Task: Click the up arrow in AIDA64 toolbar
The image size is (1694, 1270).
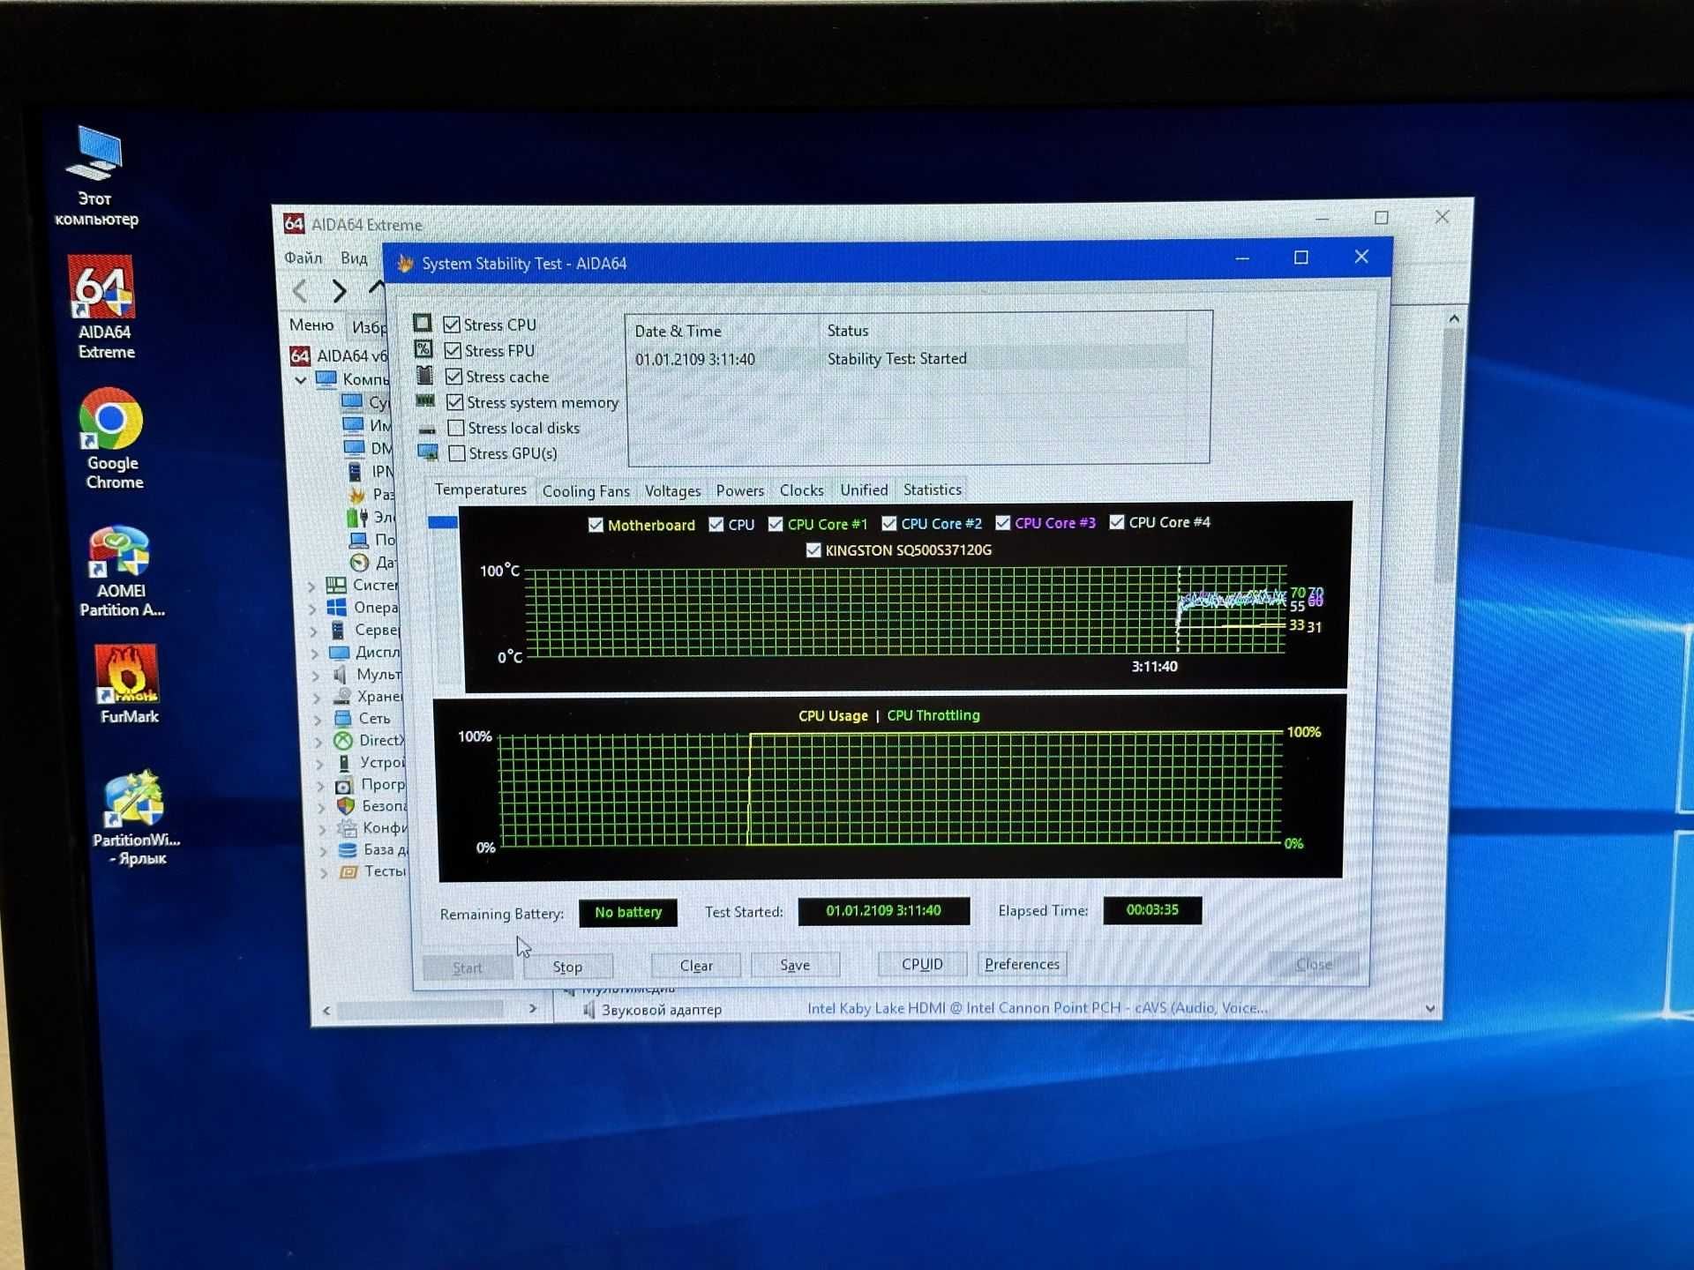Action: pos(377,288)
